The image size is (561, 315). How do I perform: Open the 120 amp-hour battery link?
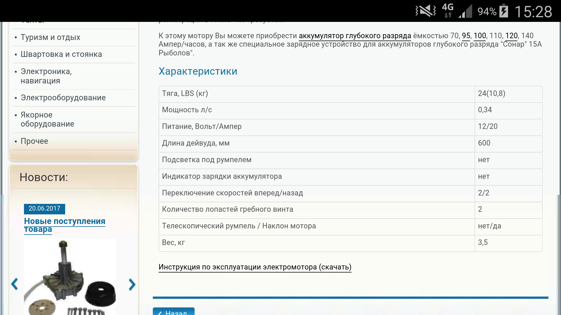511,36
